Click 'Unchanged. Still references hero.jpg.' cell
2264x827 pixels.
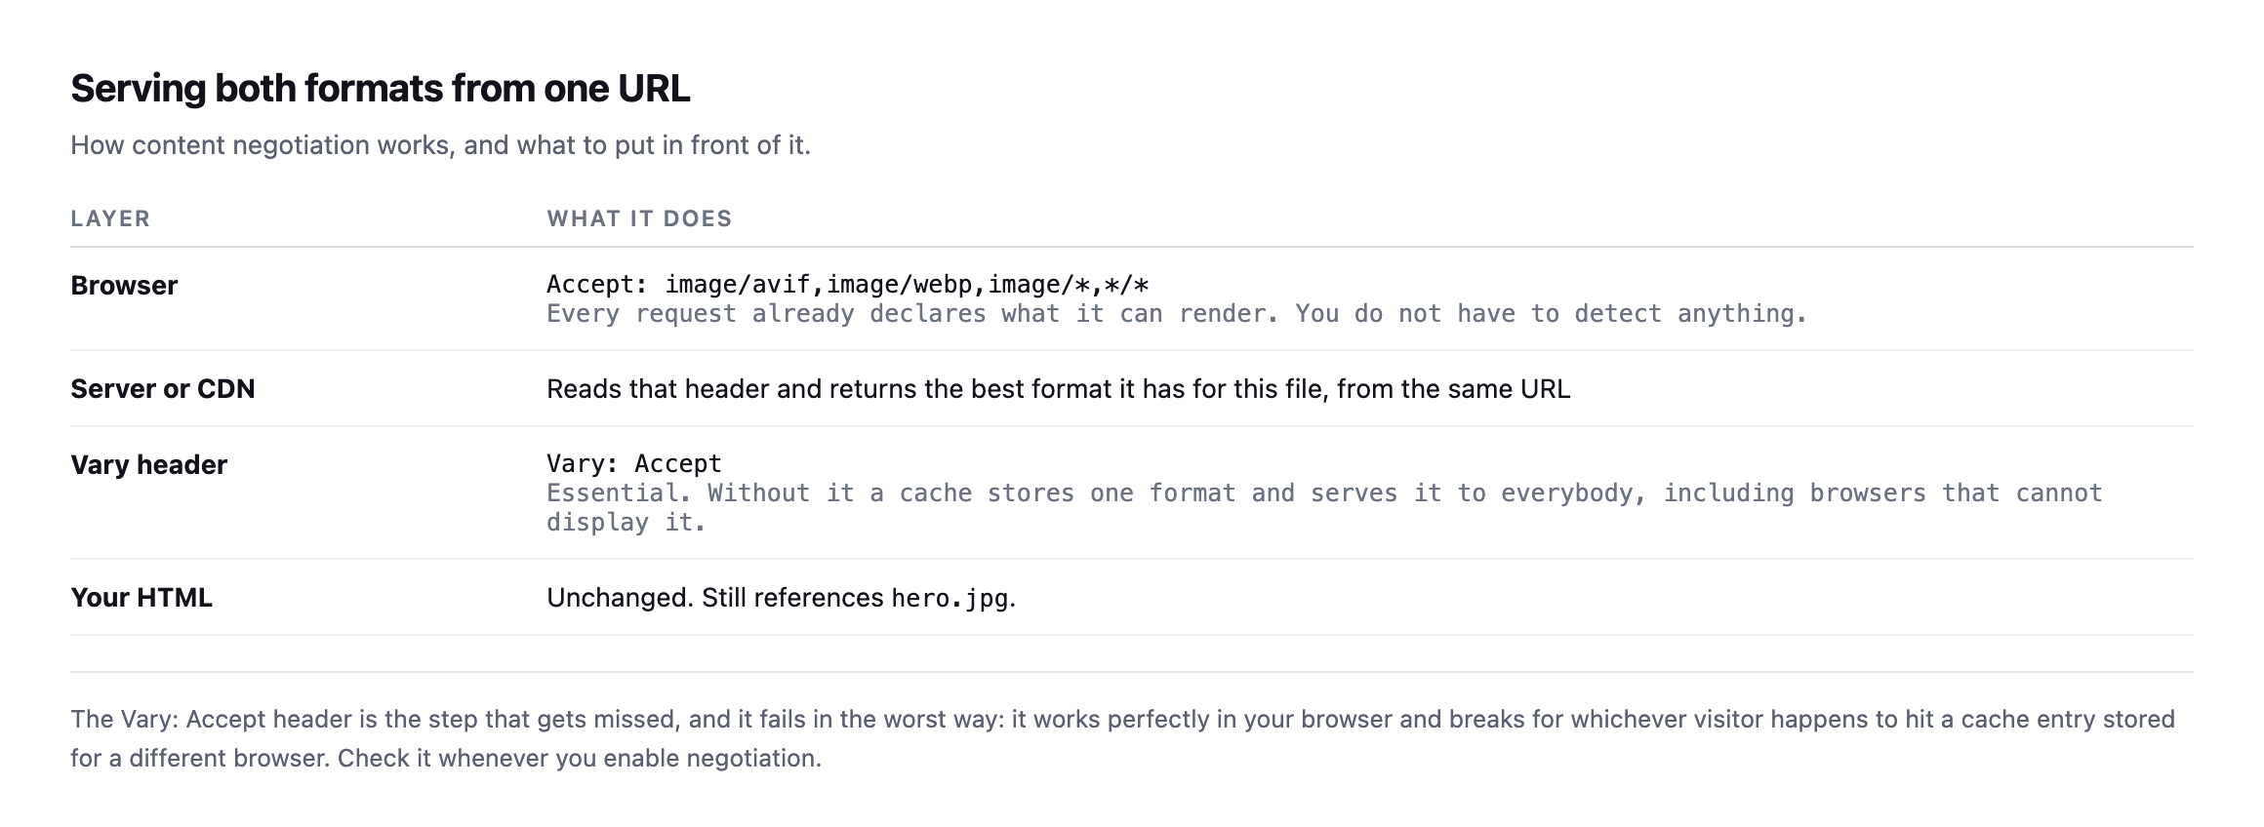coord(782,598)
